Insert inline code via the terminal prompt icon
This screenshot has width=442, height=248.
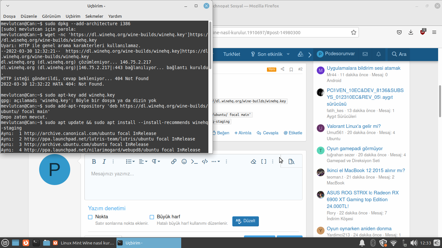coord(194,161)
